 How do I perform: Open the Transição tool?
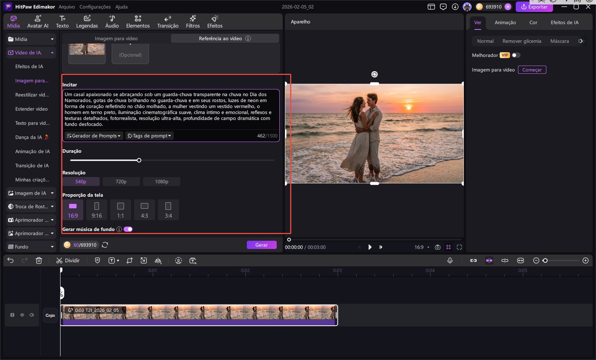168,22
